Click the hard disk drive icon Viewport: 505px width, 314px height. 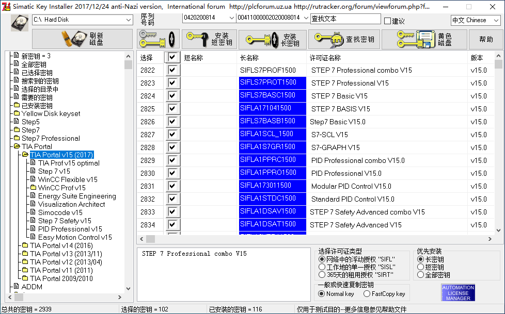[x=19, y=23]
